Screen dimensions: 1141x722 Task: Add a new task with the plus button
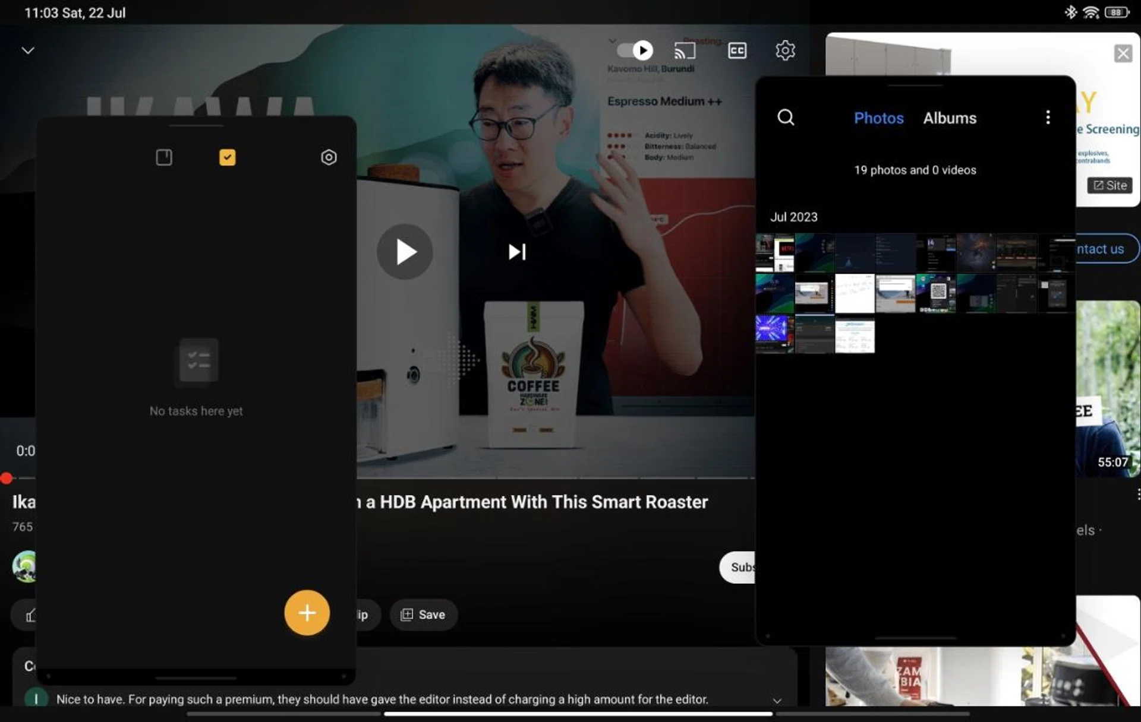point(307,612)
